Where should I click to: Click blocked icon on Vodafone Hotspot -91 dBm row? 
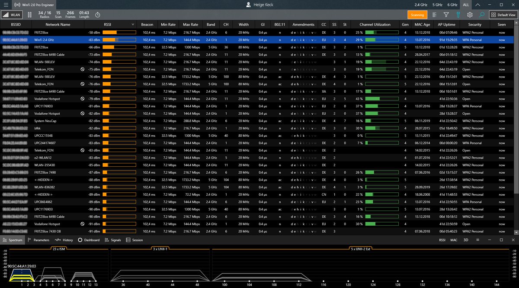point(83,224)
